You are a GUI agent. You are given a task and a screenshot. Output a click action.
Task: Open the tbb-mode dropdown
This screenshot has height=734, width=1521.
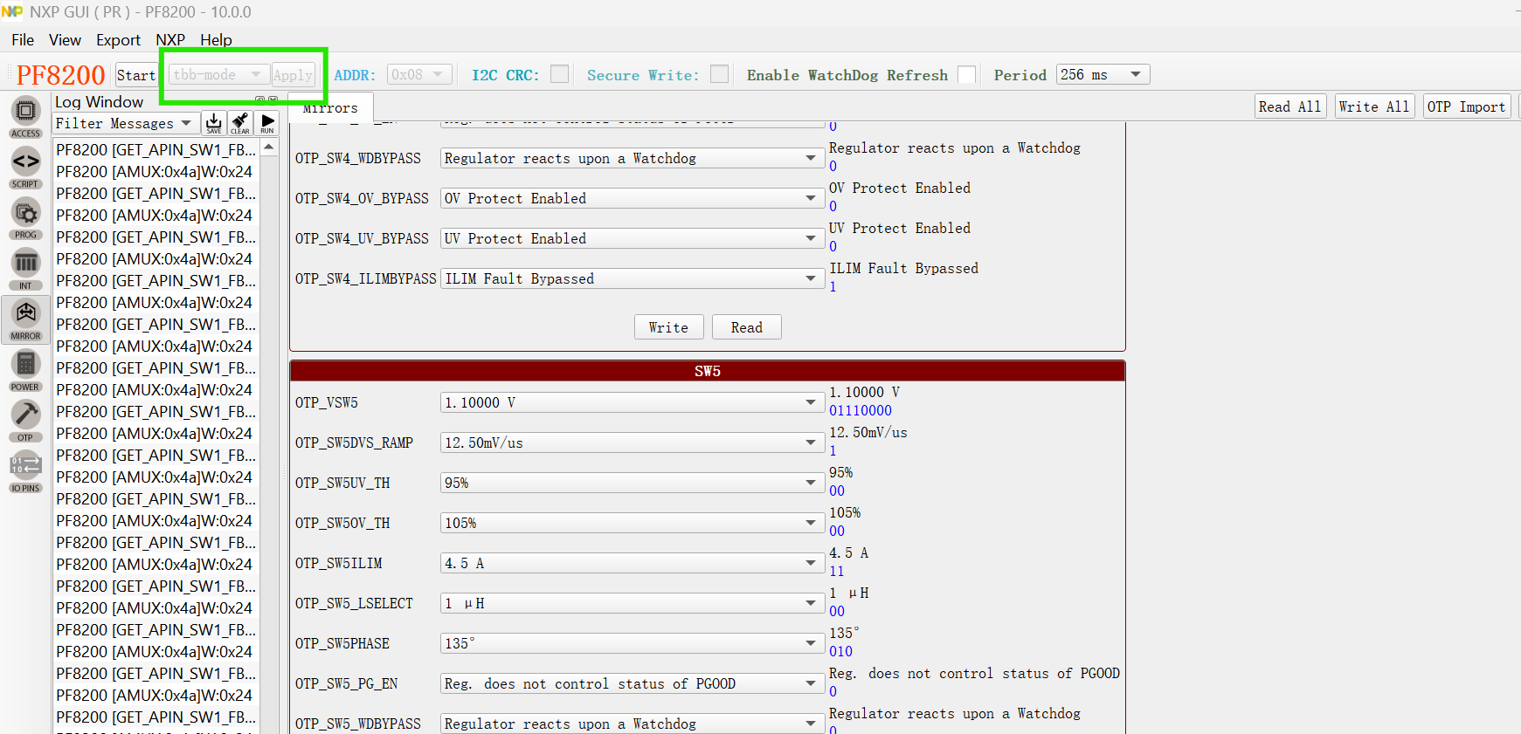coord(218,74)
